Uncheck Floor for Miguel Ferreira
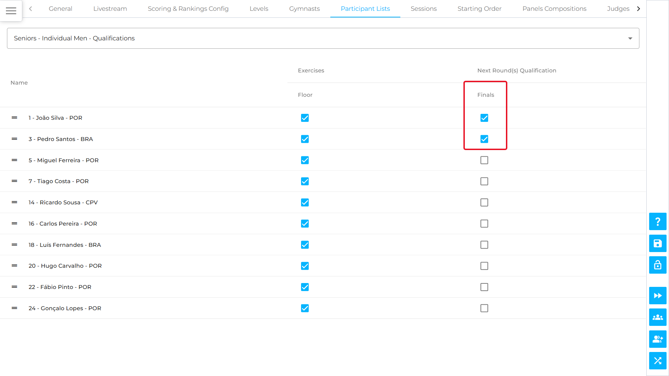The height and width of the screenshot is (376, 669). [305, 160]
